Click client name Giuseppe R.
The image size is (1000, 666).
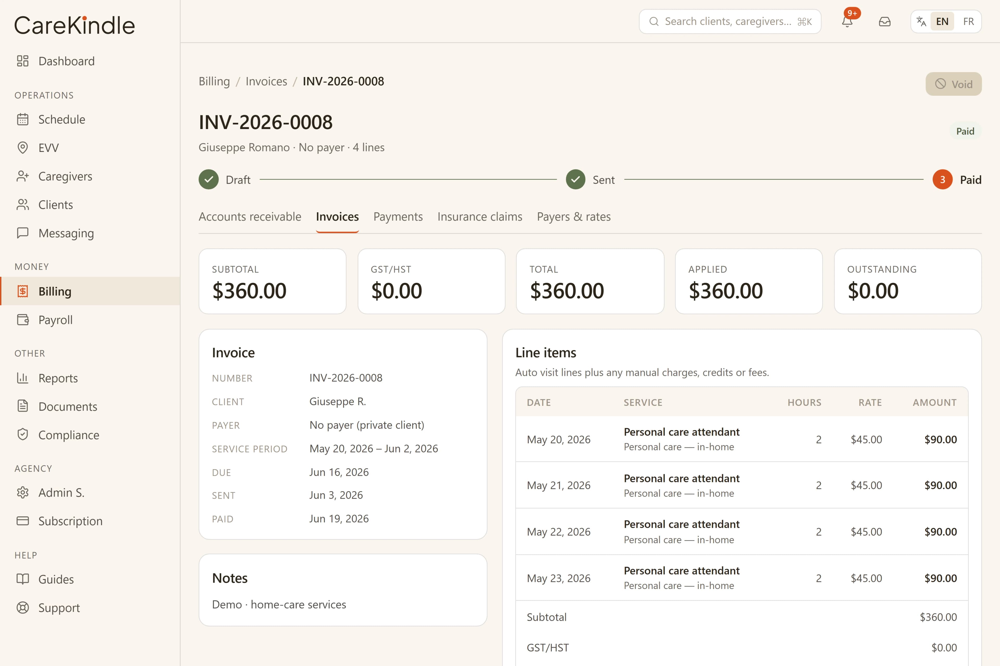(337, 401)
